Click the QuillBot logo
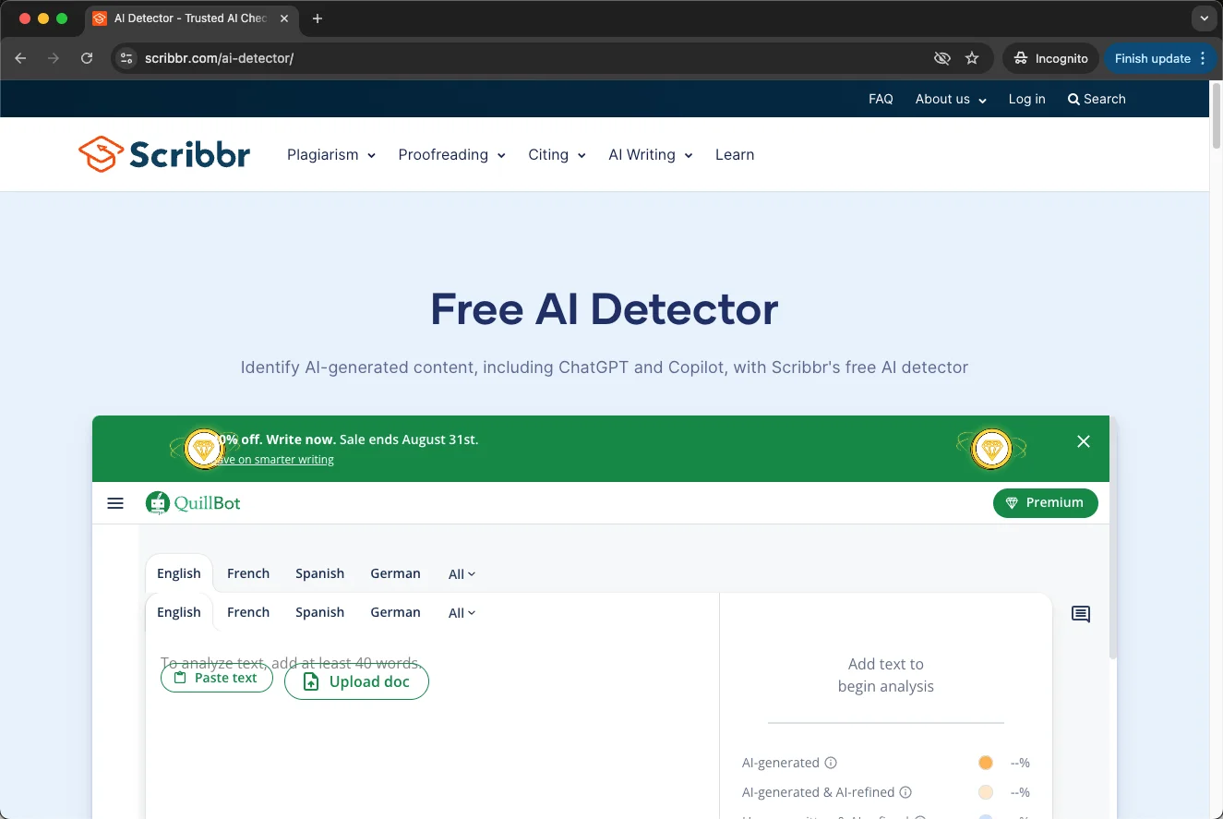1223x819 pixels. [x=193, y=503]
